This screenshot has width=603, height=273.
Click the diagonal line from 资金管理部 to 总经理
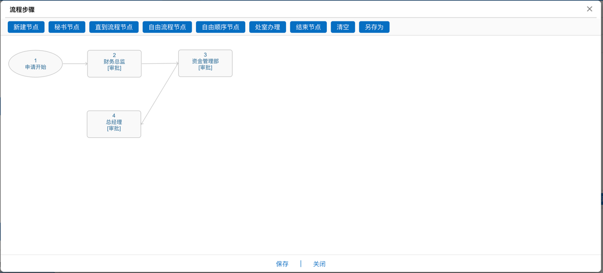(x=160, y=94)
